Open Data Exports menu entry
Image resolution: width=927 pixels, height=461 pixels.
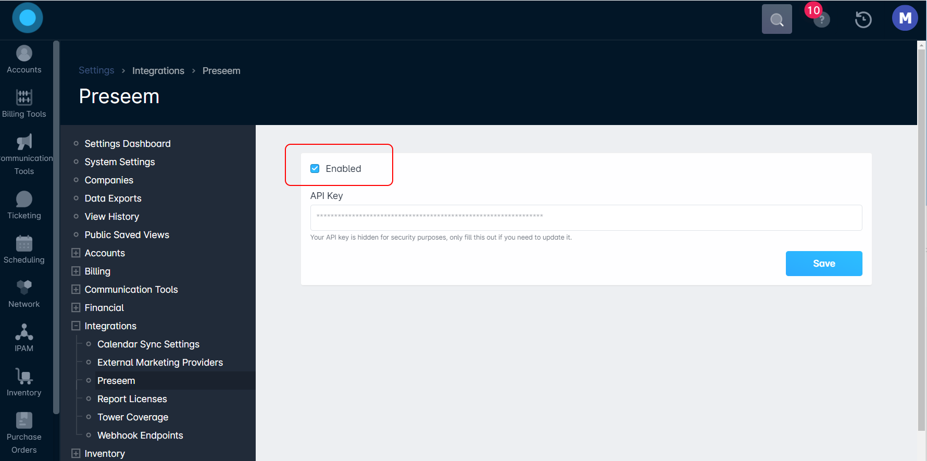click(113, 198)
